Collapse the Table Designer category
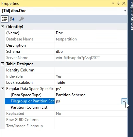The image size is (133, 137). pos(2,64)
